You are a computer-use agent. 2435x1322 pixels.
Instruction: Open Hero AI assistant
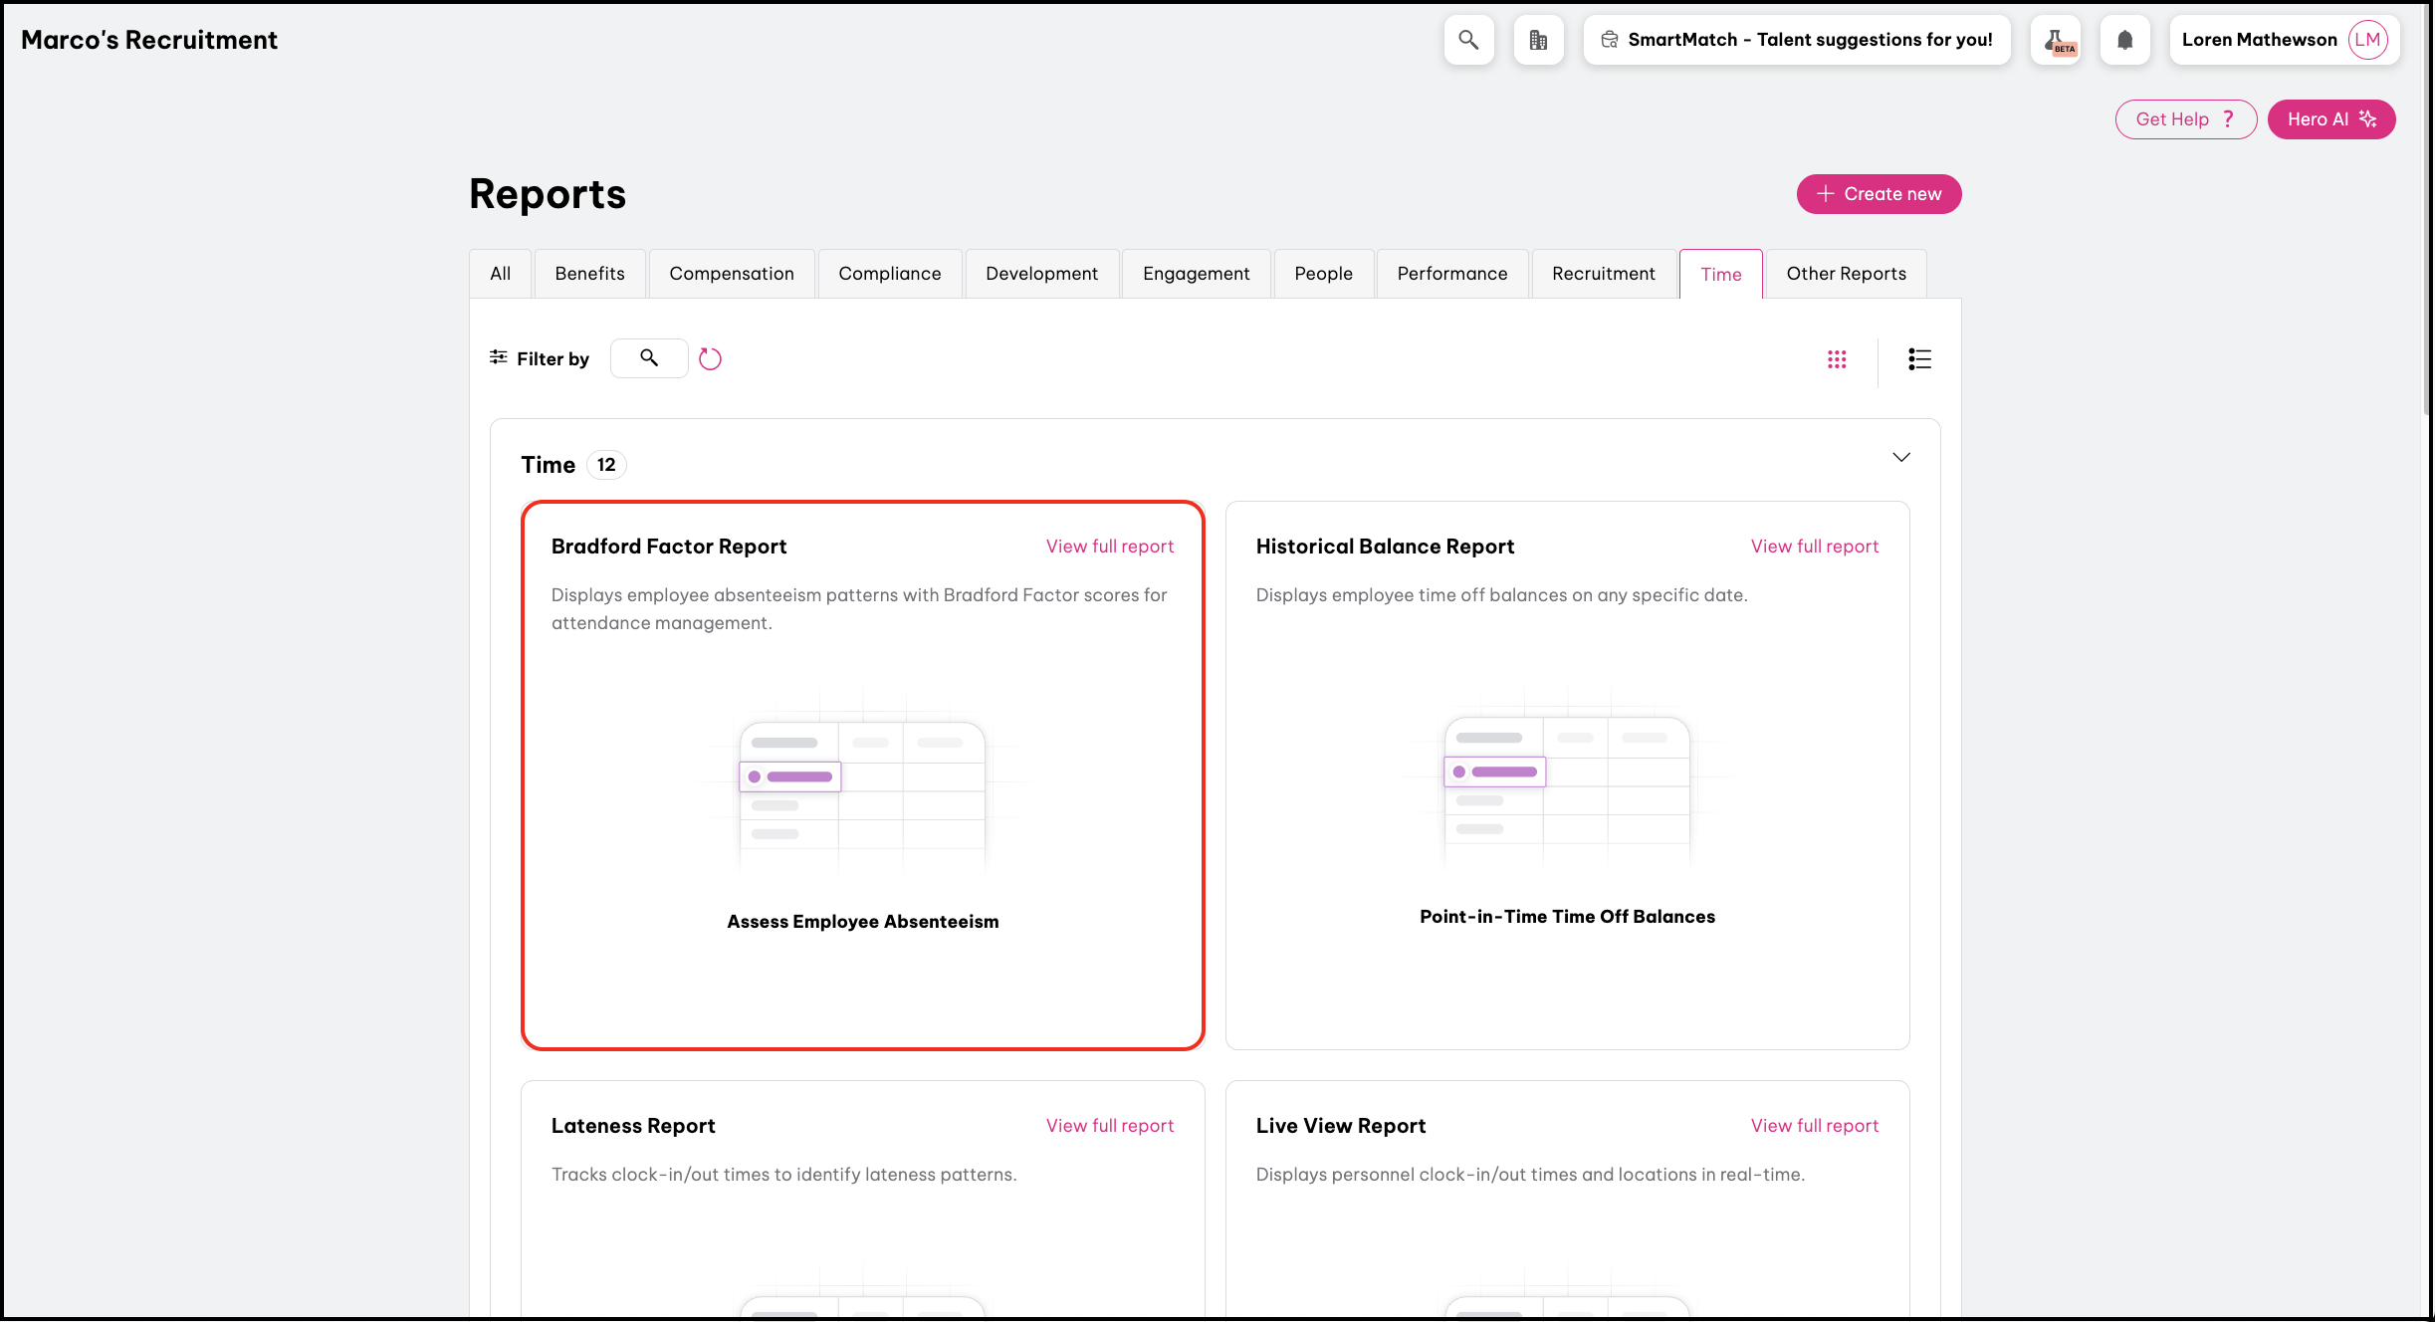2330,119
